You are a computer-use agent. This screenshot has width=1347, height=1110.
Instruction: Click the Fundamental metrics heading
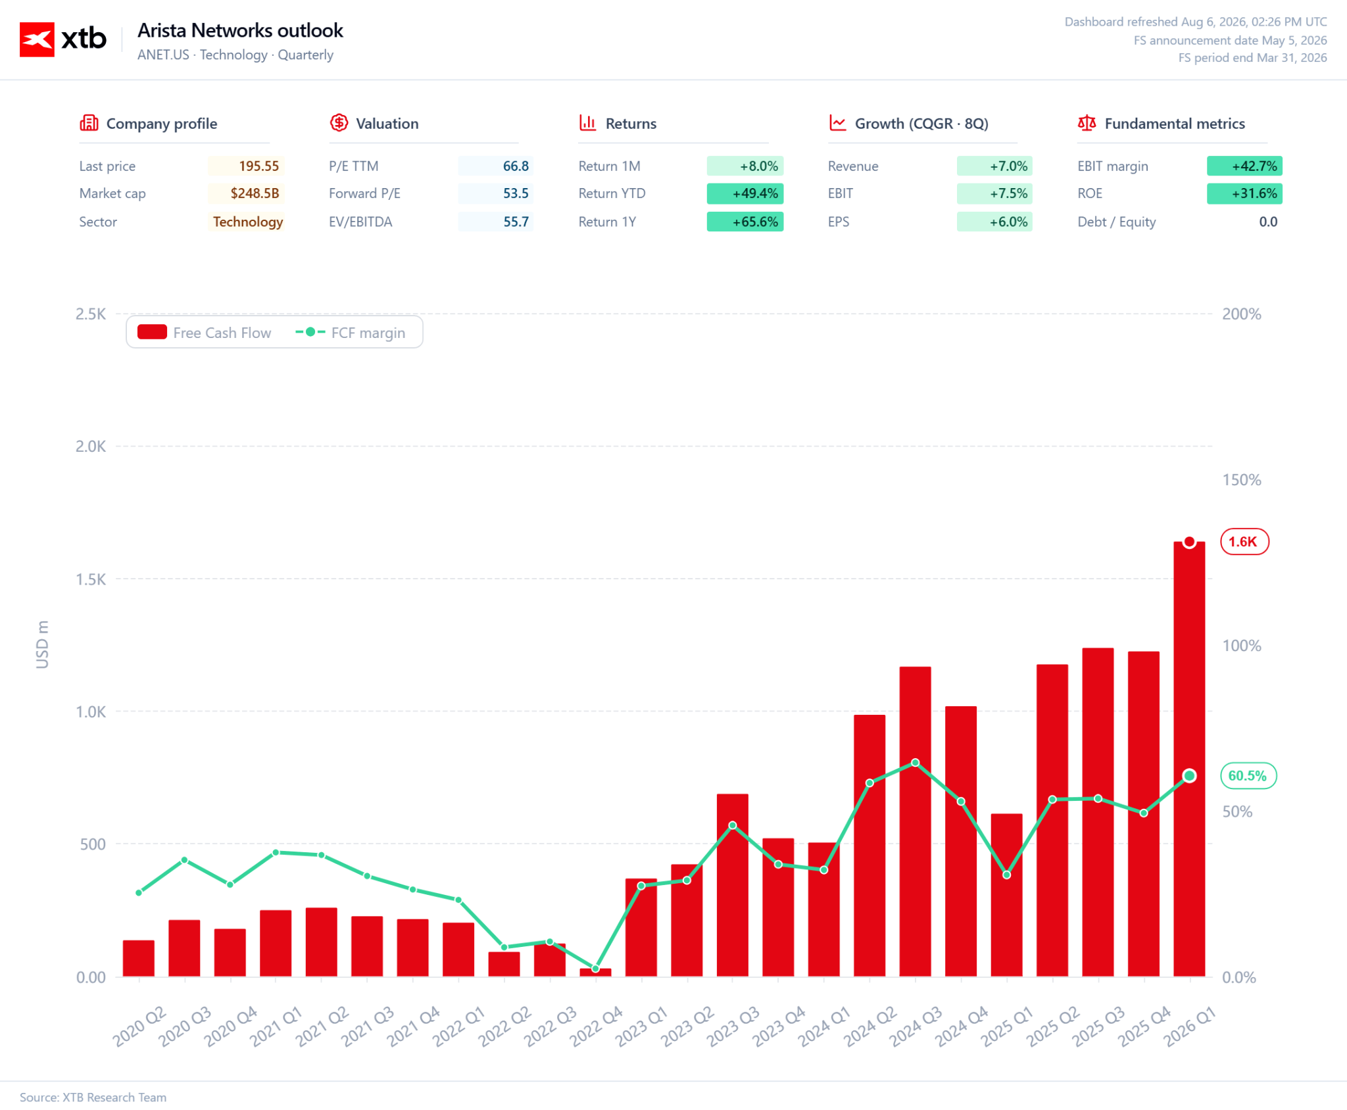coord(1175,124)
